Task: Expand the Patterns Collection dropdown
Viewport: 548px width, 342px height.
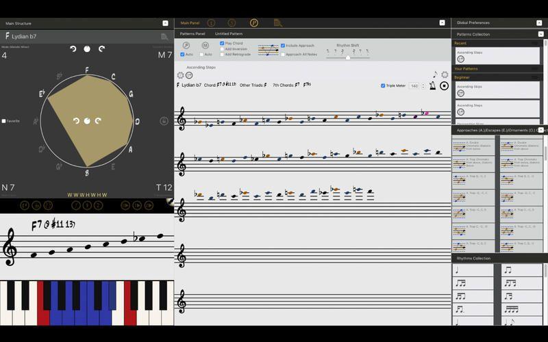Action: 540,34
